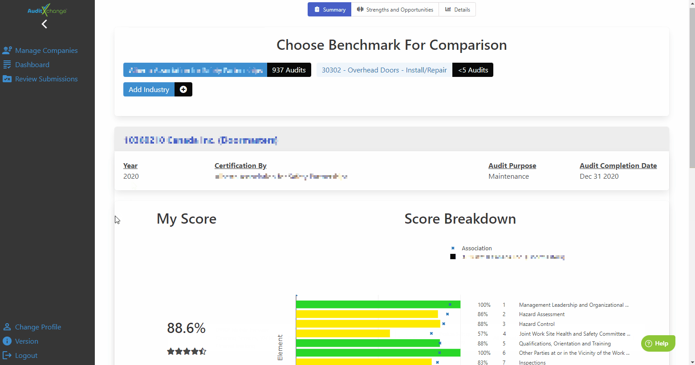Screen dimensions: 695x365
Task: Click the 'Hazard Assessment' element label
Action: (x=541, y=314)
